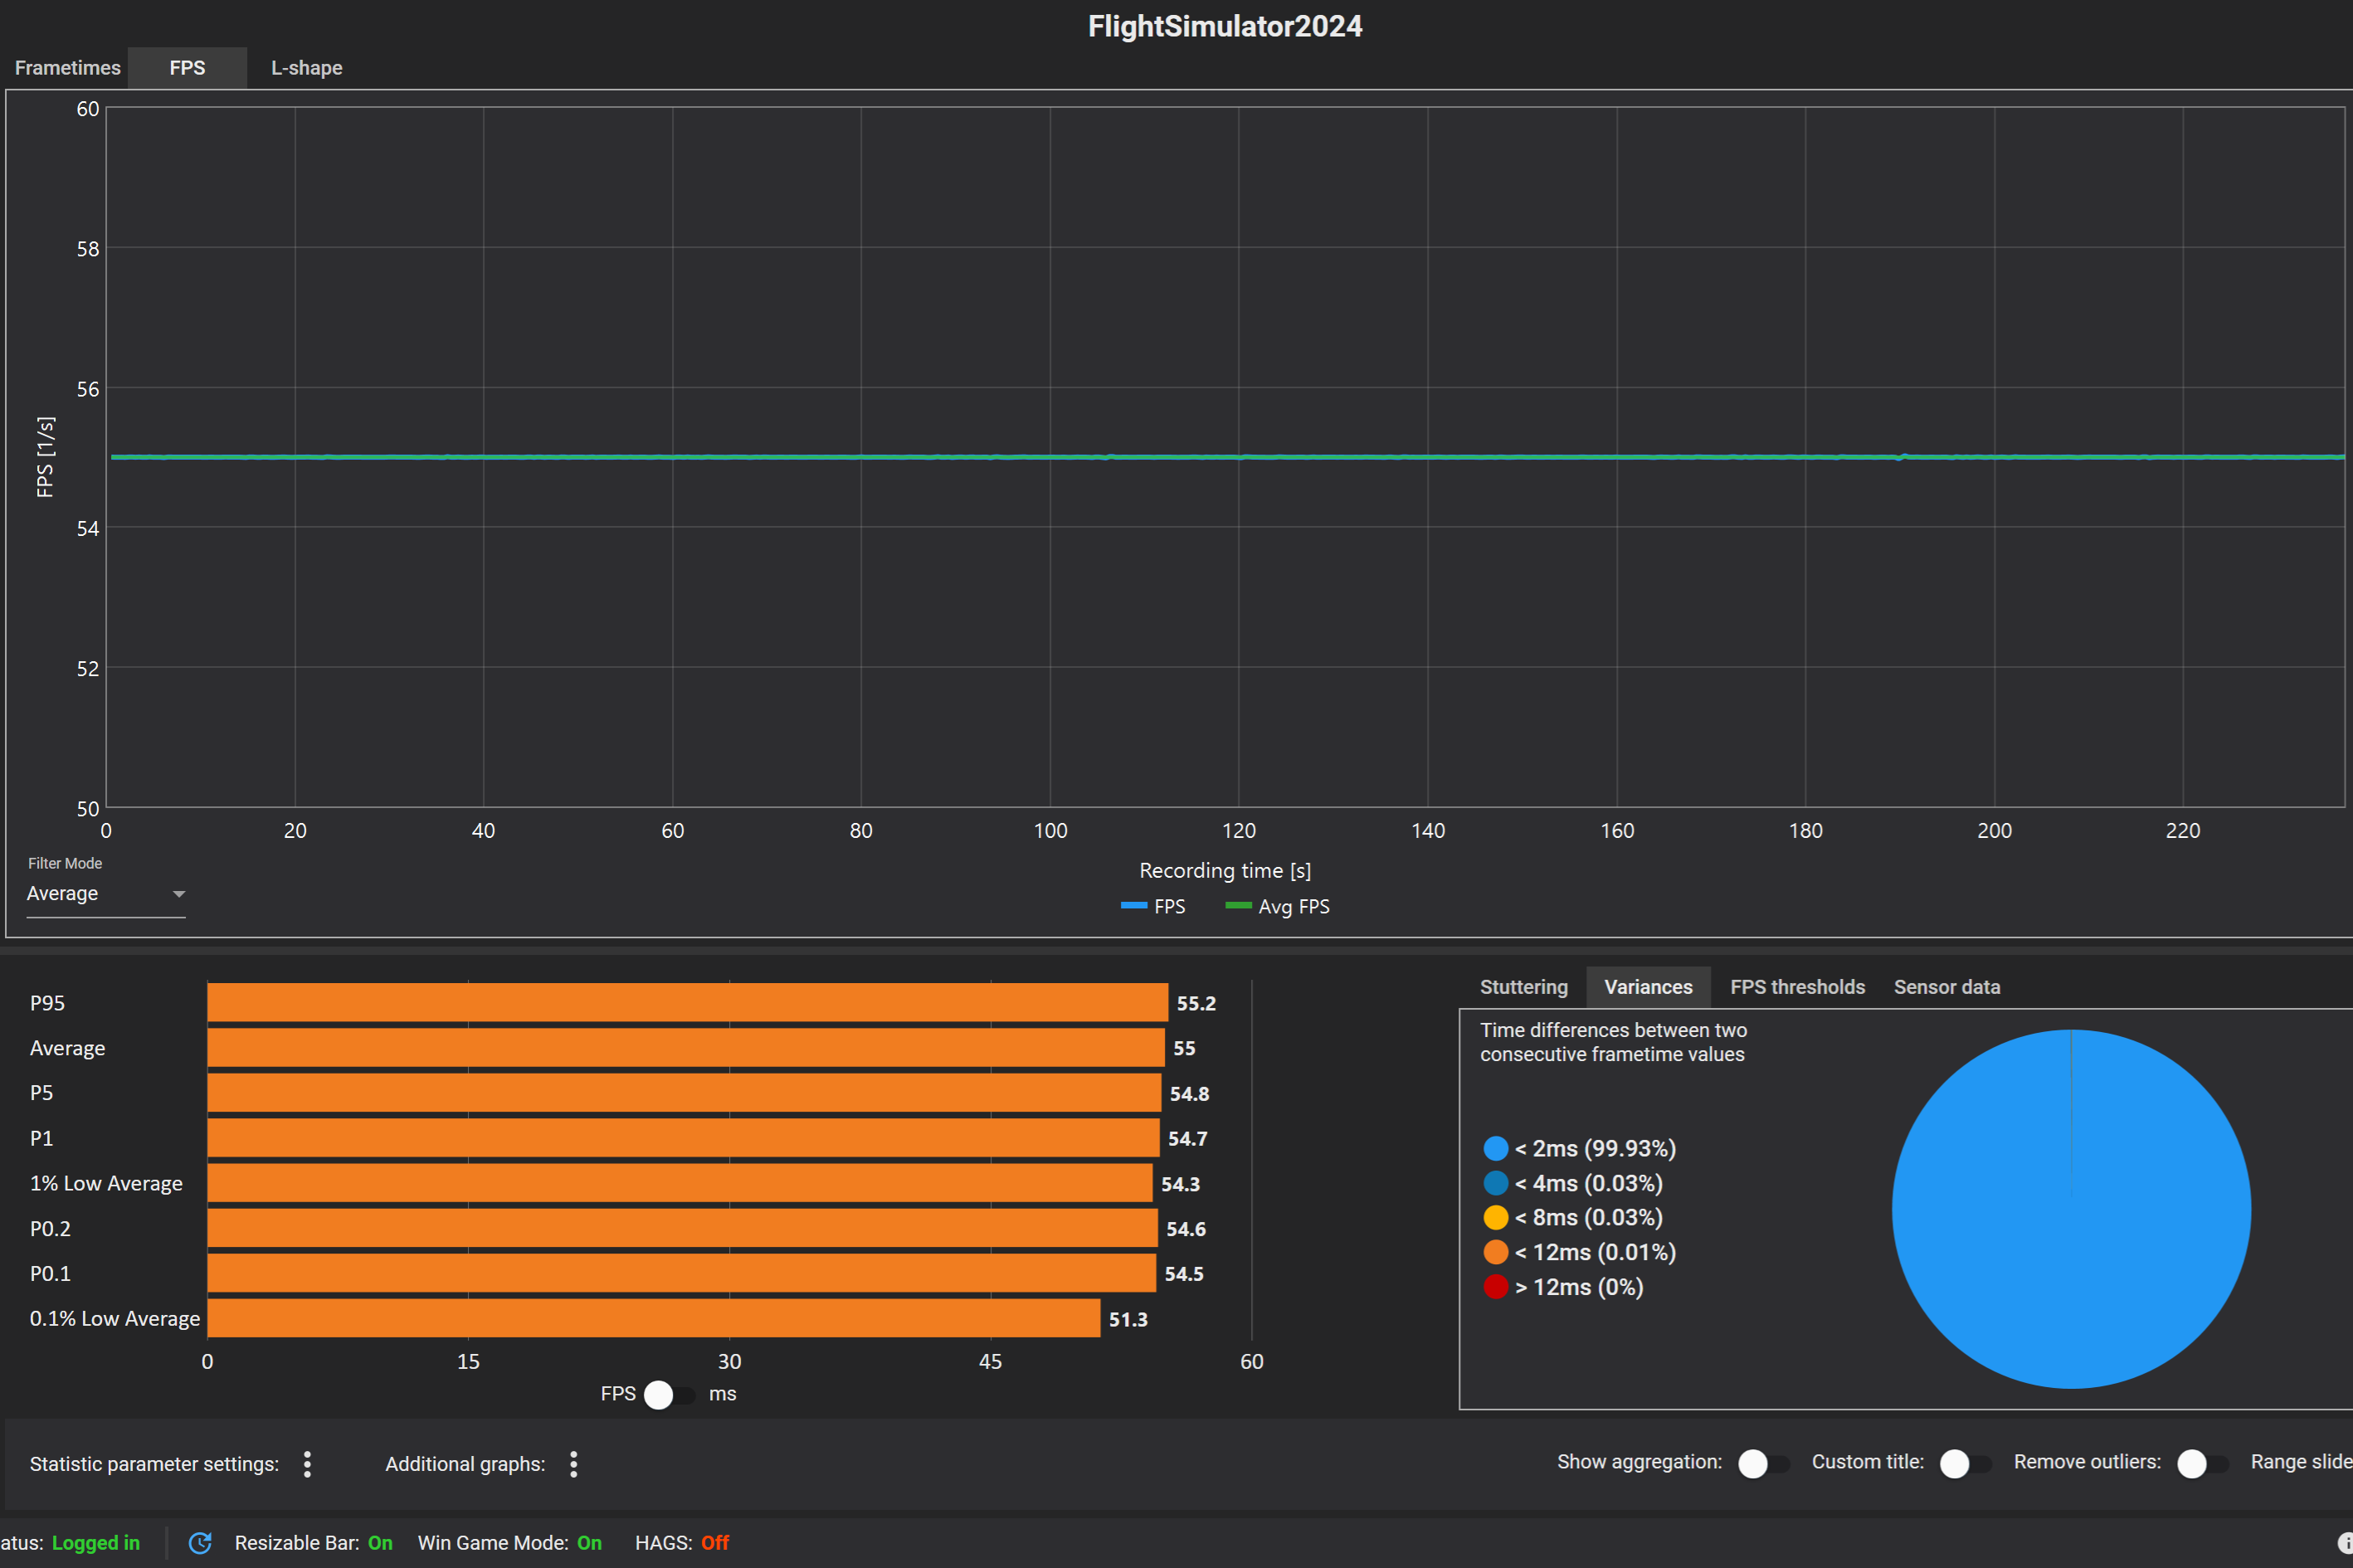2353x1568 pixels.
Task: Toggle Custom title switch
Action: pyautogui.click(x=1965, y=1463)
